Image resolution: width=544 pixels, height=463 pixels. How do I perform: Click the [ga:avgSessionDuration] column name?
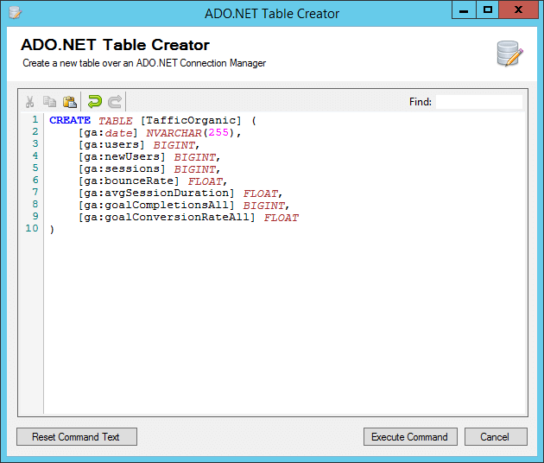157,193
